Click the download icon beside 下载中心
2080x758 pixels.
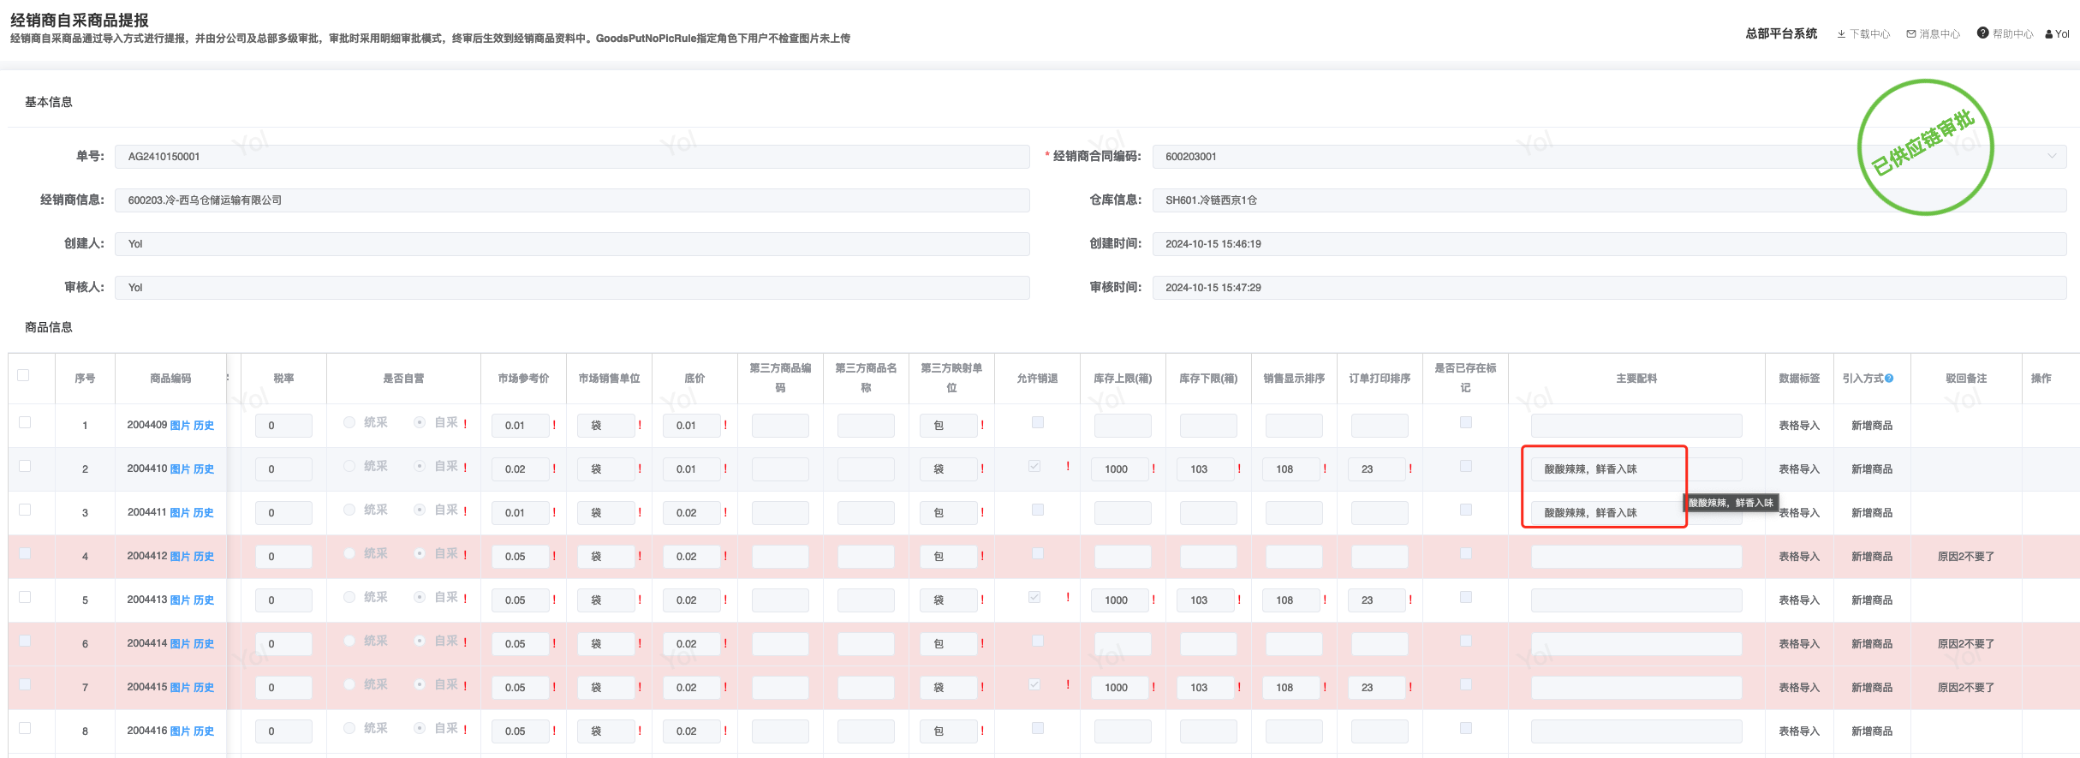(1841, 34)
